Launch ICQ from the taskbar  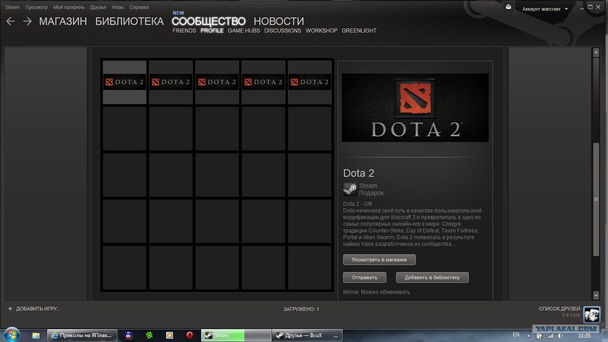(x=150, y=335)
